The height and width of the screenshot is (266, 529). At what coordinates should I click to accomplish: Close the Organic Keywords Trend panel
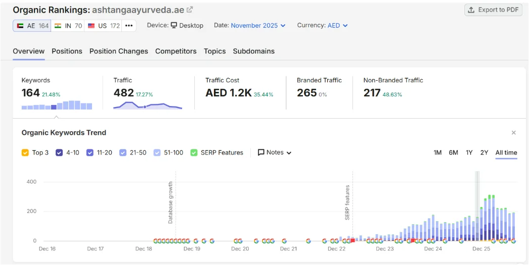pos(513,133)
